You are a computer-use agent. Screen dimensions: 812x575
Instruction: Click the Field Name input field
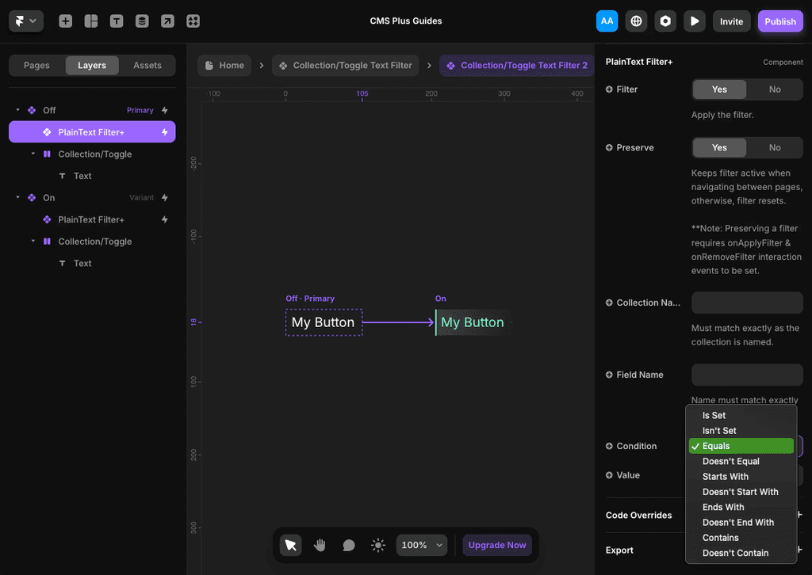click(x=746, y=374)
